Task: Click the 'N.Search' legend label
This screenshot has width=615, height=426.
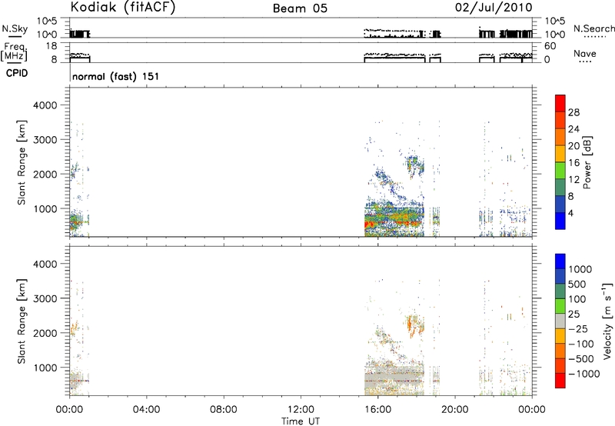Action: [593, 28]
